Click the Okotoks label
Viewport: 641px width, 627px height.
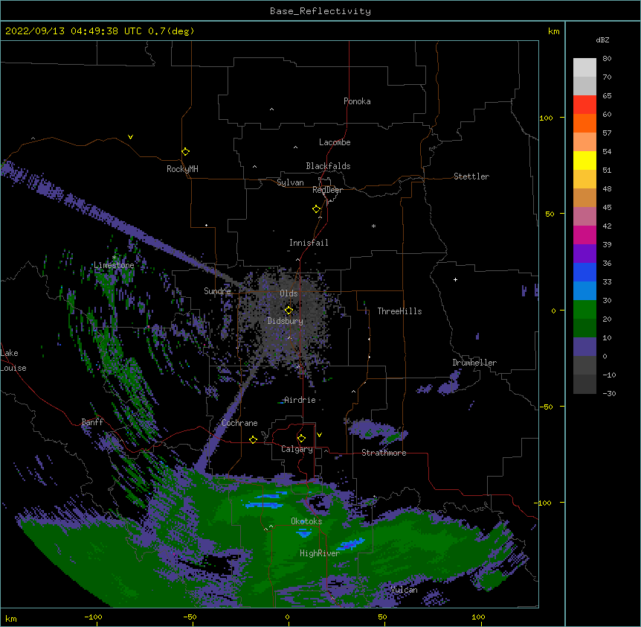point(306,521)
